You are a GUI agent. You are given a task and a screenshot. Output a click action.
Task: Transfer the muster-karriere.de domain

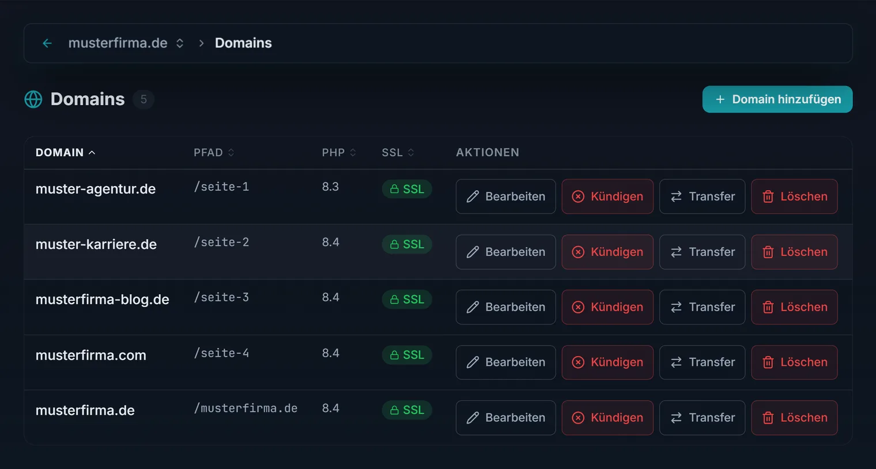pyautogui.click(x=702, y=252)
